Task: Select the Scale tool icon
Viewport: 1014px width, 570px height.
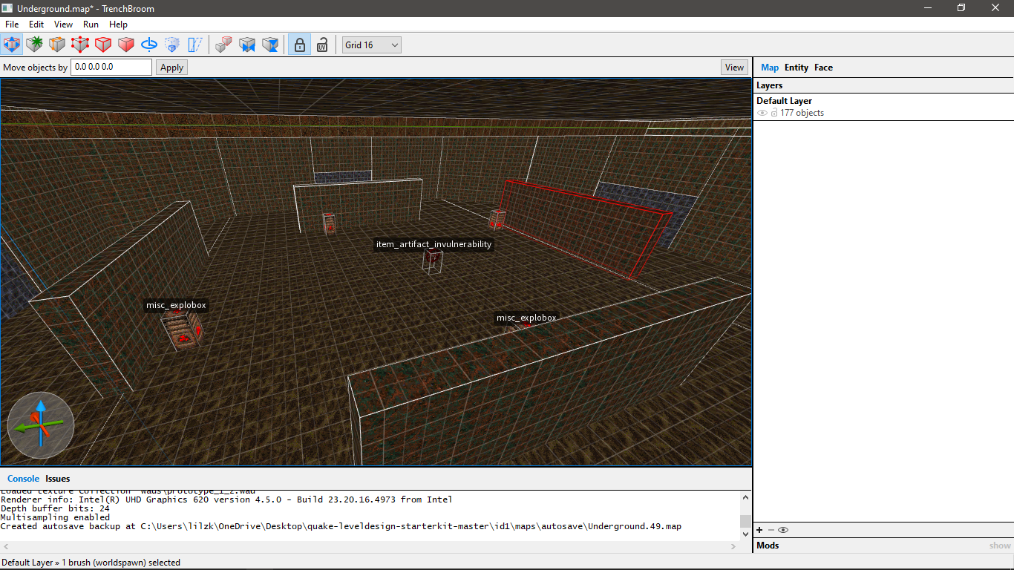Action: 172,45
